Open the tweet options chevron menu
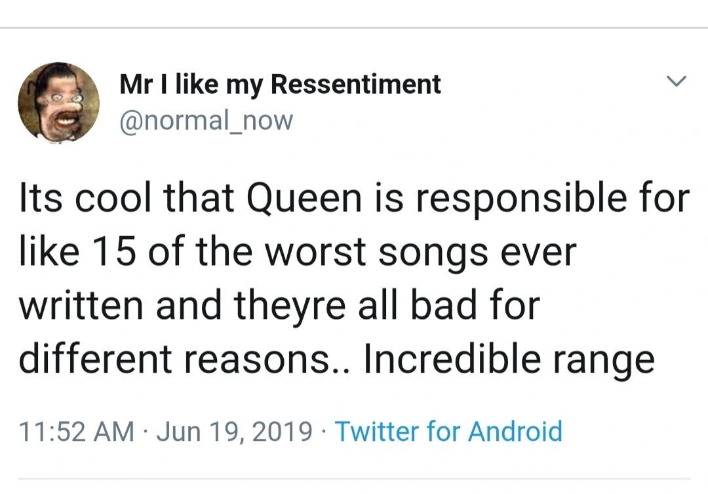708x494 pixels. [677, 81]
